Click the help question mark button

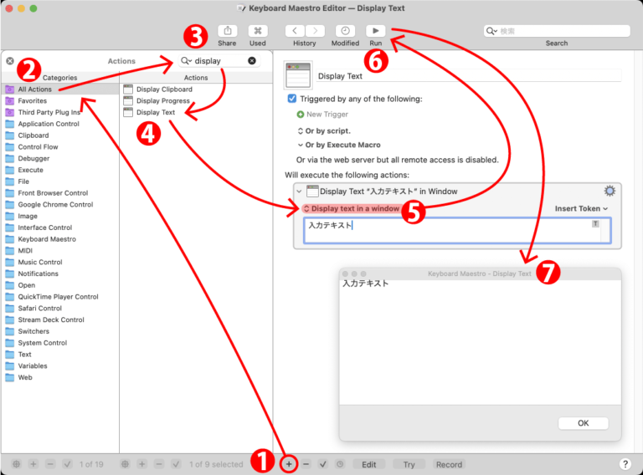625,464
